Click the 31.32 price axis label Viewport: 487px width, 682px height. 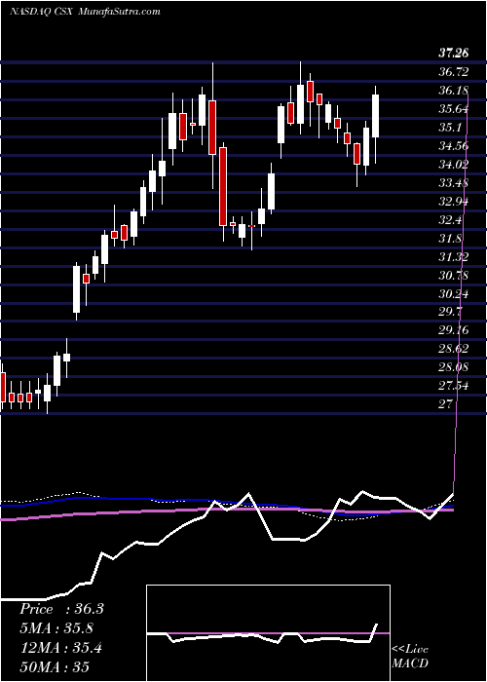coord(453,257)
